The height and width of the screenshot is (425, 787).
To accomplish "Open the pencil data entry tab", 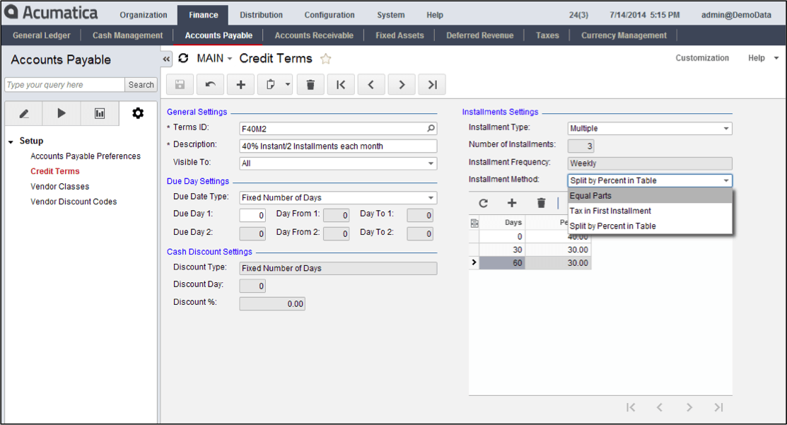I will pyautogui.click(x=23, y=113).
